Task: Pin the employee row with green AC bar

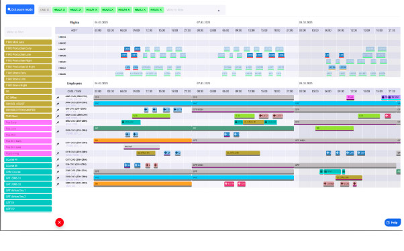Action: coord(58,132)
